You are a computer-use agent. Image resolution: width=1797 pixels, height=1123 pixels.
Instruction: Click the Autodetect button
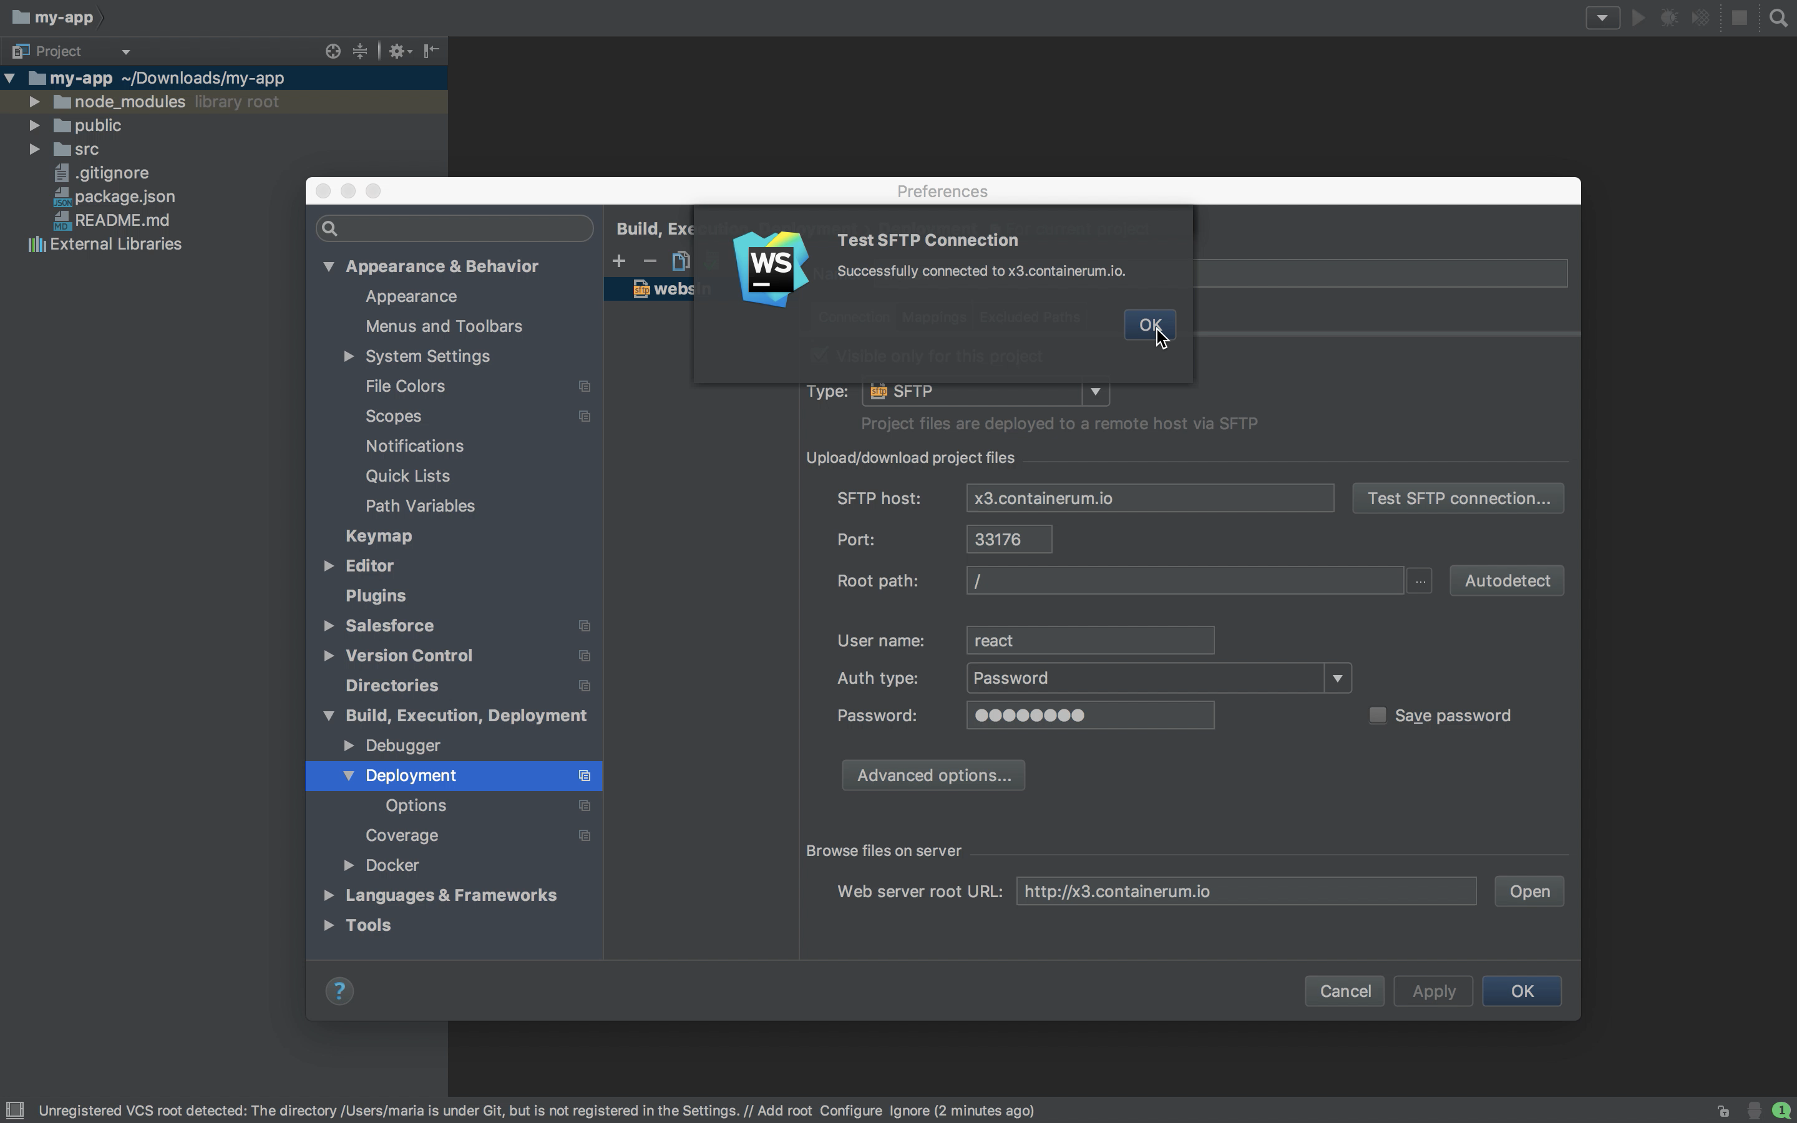[x=1507, y=581]
